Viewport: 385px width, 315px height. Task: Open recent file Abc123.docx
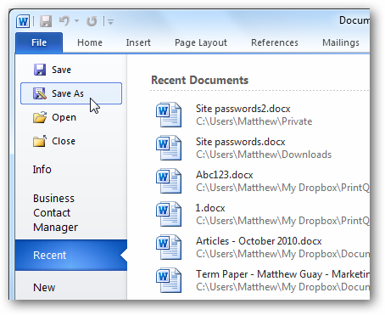[225, 175]
